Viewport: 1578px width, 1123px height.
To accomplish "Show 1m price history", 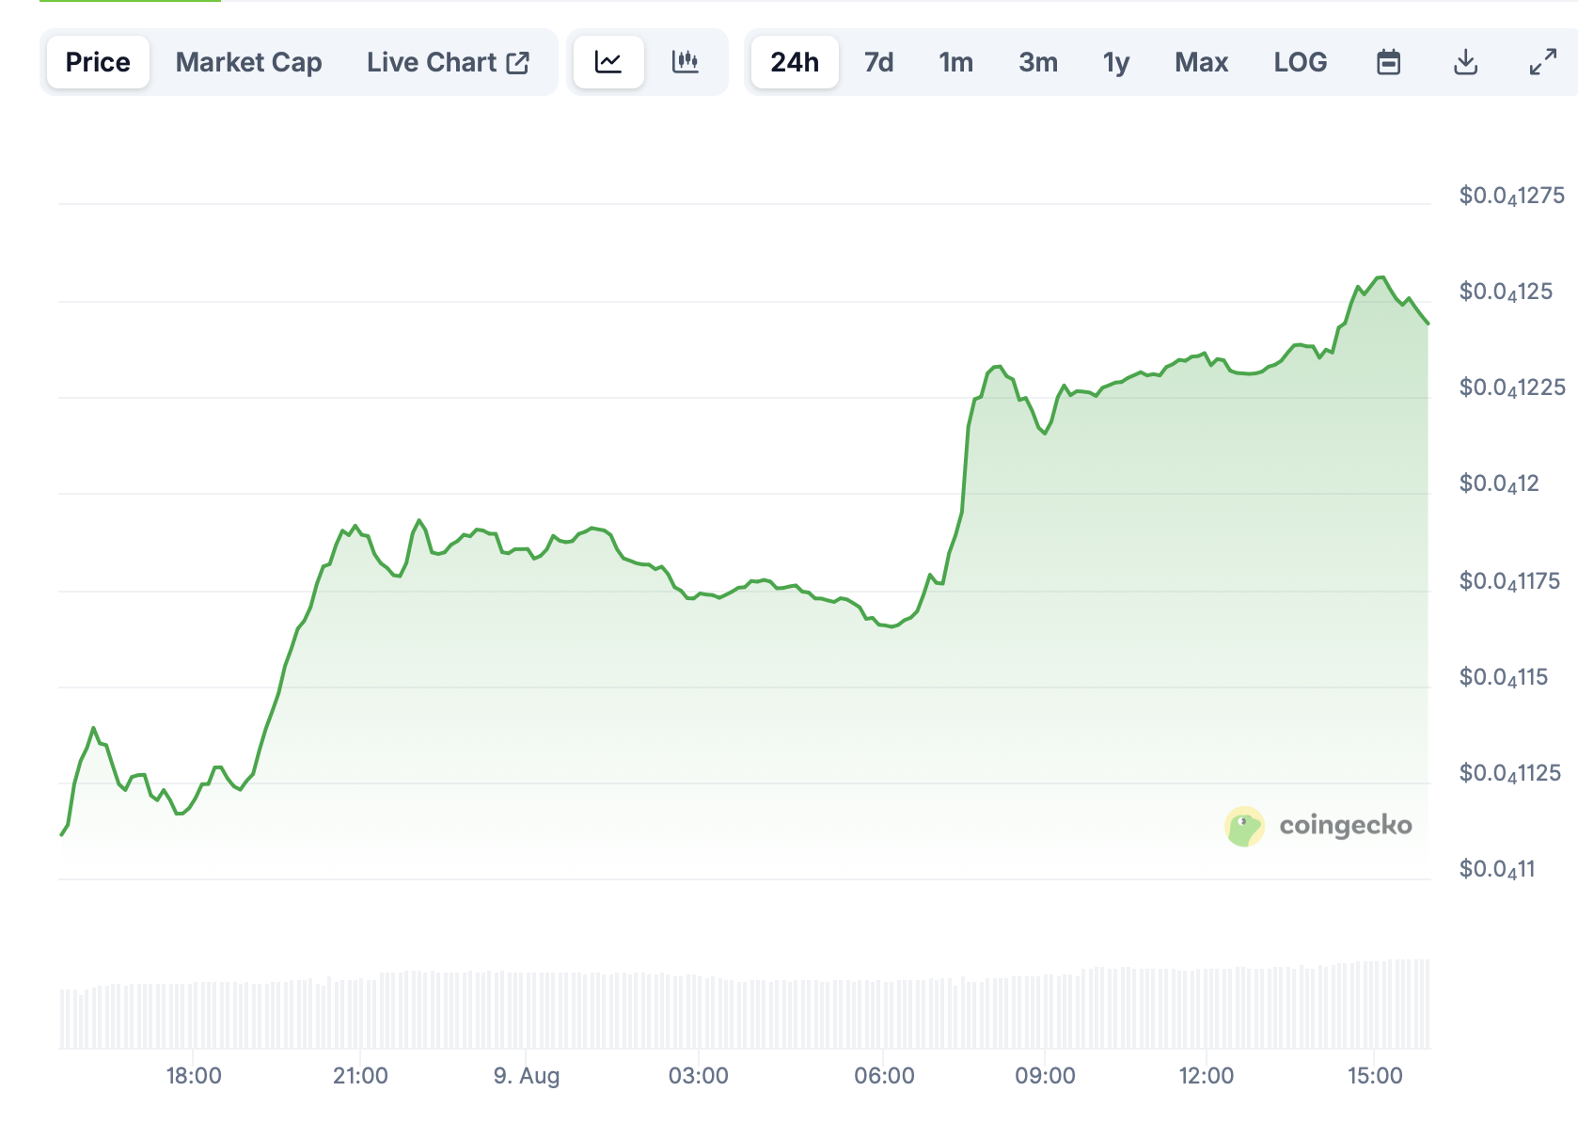I will [955, 62].
